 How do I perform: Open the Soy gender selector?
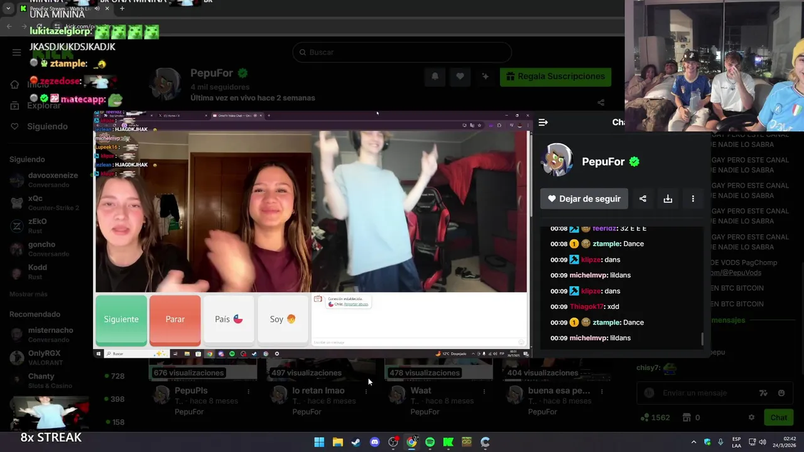click(x=283, y=320)
